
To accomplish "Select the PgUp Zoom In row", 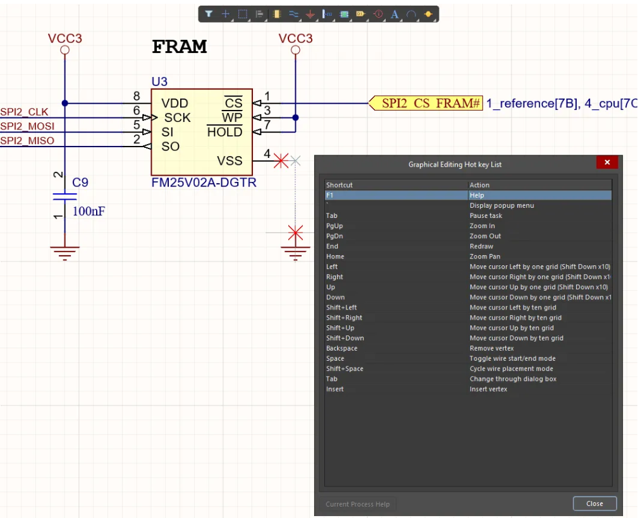I will [468, 226].
